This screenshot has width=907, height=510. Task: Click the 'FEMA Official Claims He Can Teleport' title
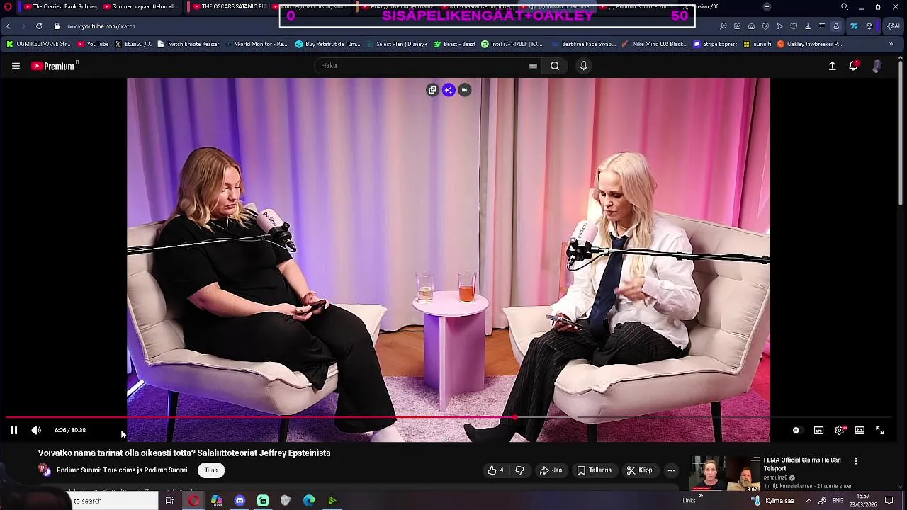(802, 464)
